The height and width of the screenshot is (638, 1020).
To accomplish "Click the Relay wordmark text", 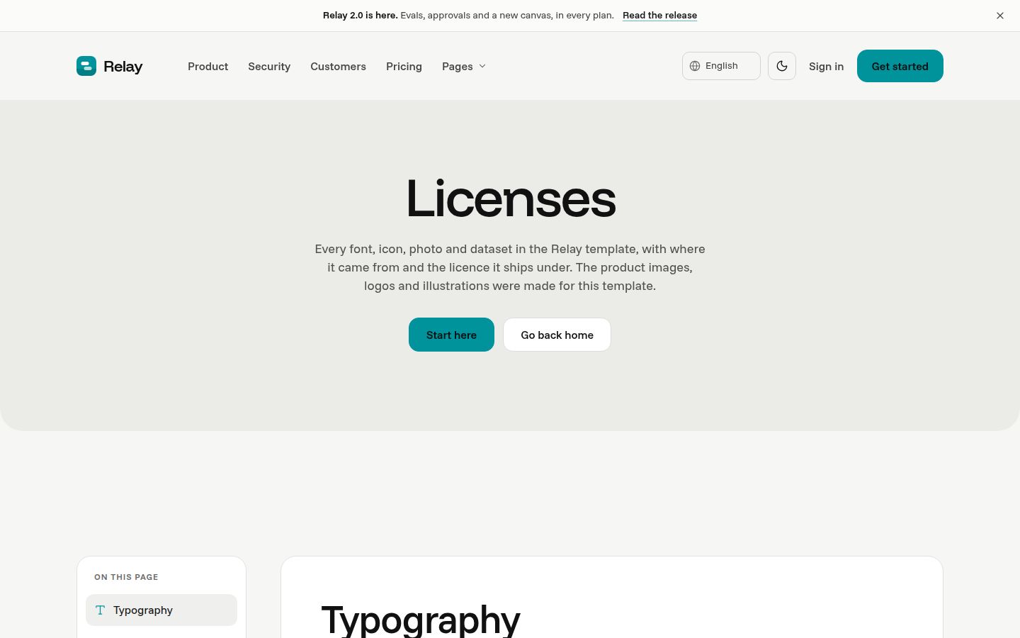I will click(x=123, y=67).
